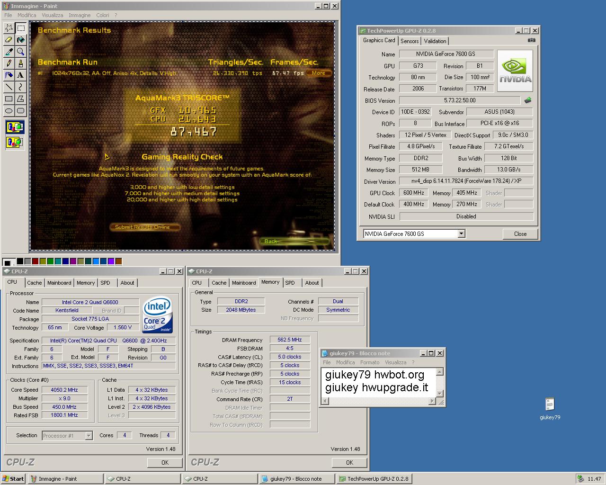Select the rectangular Select tool in Paint
606x485 pixels.
21,28
